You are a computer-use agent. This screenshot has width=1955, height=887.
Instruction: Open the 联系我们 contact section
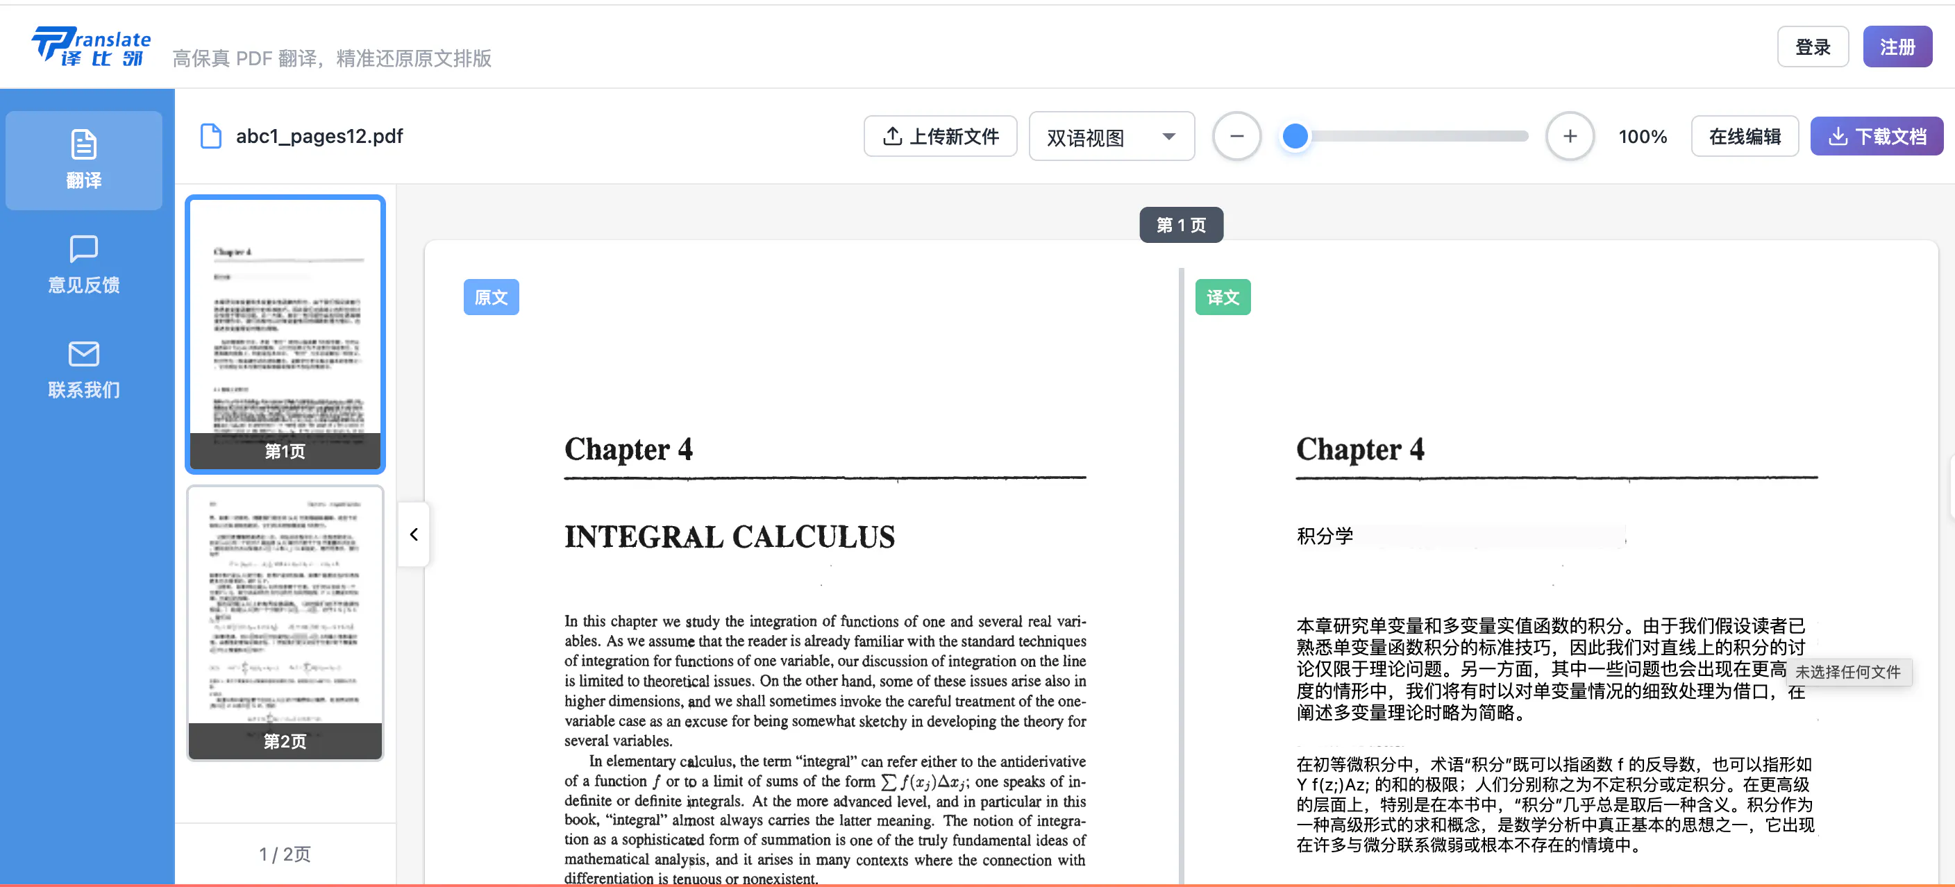coord(83,369)
